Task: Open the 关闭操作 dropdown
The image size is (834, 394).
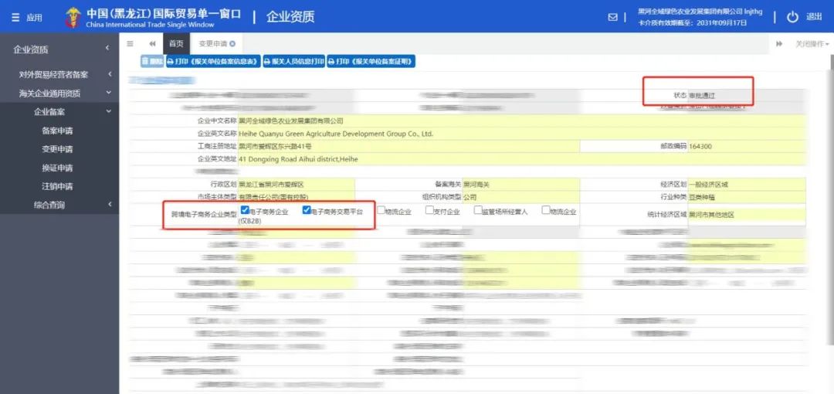Action: point(812,44)
